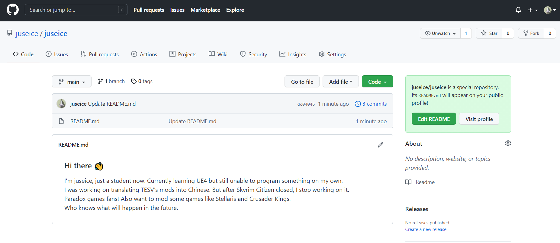View the 0 tags link
The height and width of the screenshot is (243, 560).
click(142, 81)
